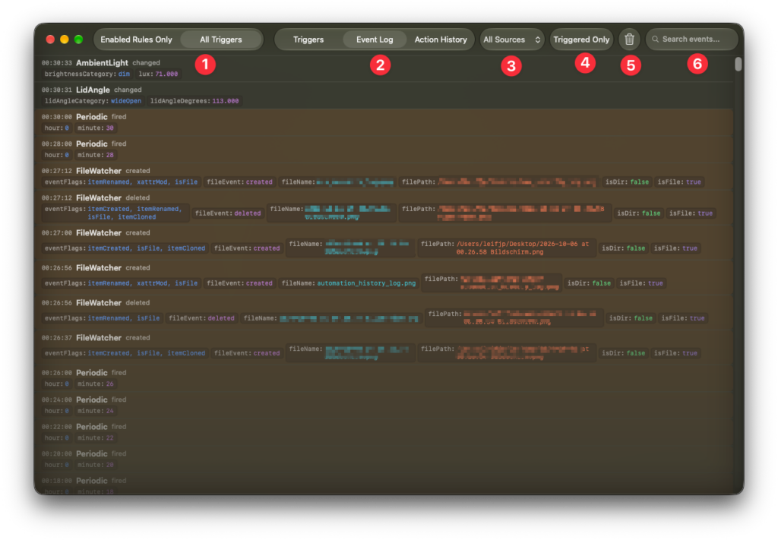
Task: Click the filePath ending in Bildschirm.png
Action: (x=507, y=248)
